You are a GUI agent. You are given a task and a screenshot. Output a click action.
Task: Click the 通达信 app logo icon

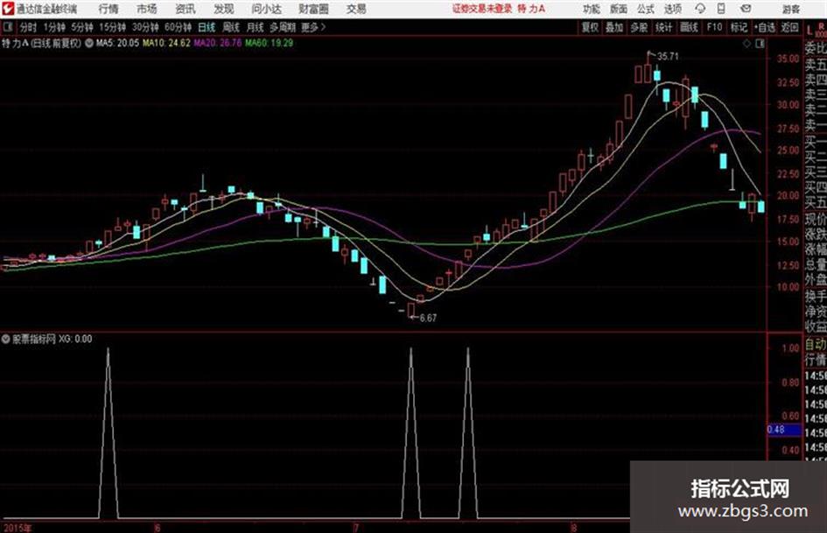tap(7, 9)
